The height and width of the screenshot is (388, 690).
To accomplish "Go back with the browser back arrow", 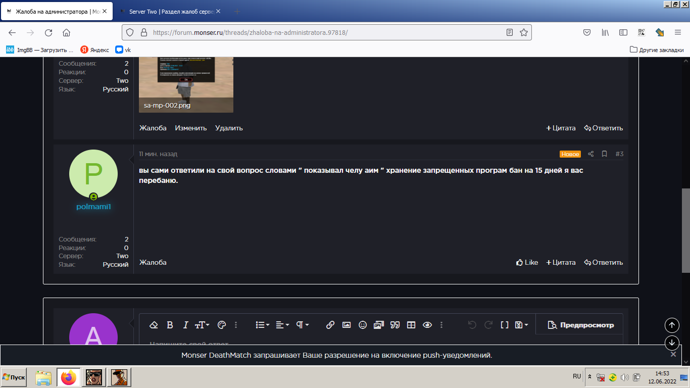I will (12, 32).
